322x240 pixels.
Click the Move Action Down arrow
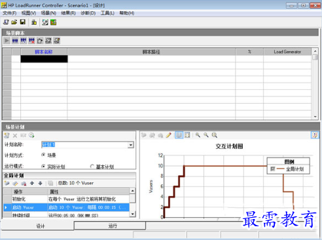click(40, 183)
